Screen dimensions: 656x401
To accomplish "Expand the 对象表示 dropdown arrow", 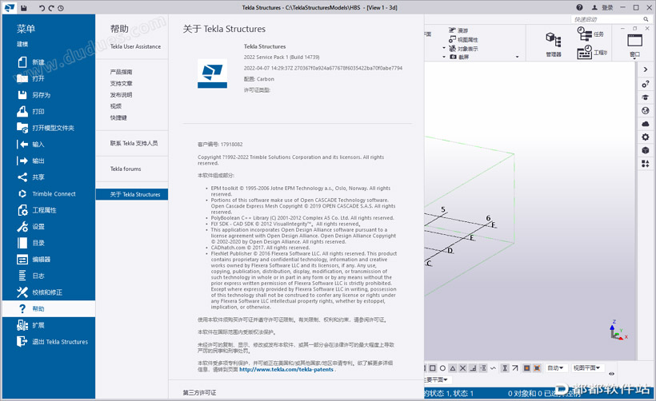I will pos(444,48).
